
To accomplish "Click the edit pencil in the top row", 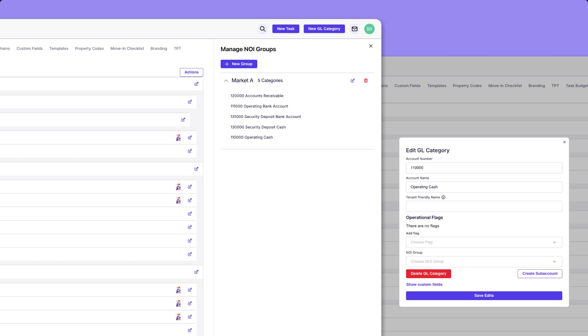I will (197, 84).
